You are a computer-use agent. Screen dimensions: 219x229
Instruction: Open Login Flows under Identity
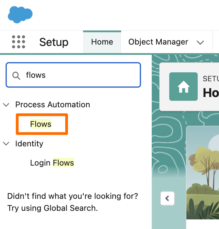coord(52,163)
